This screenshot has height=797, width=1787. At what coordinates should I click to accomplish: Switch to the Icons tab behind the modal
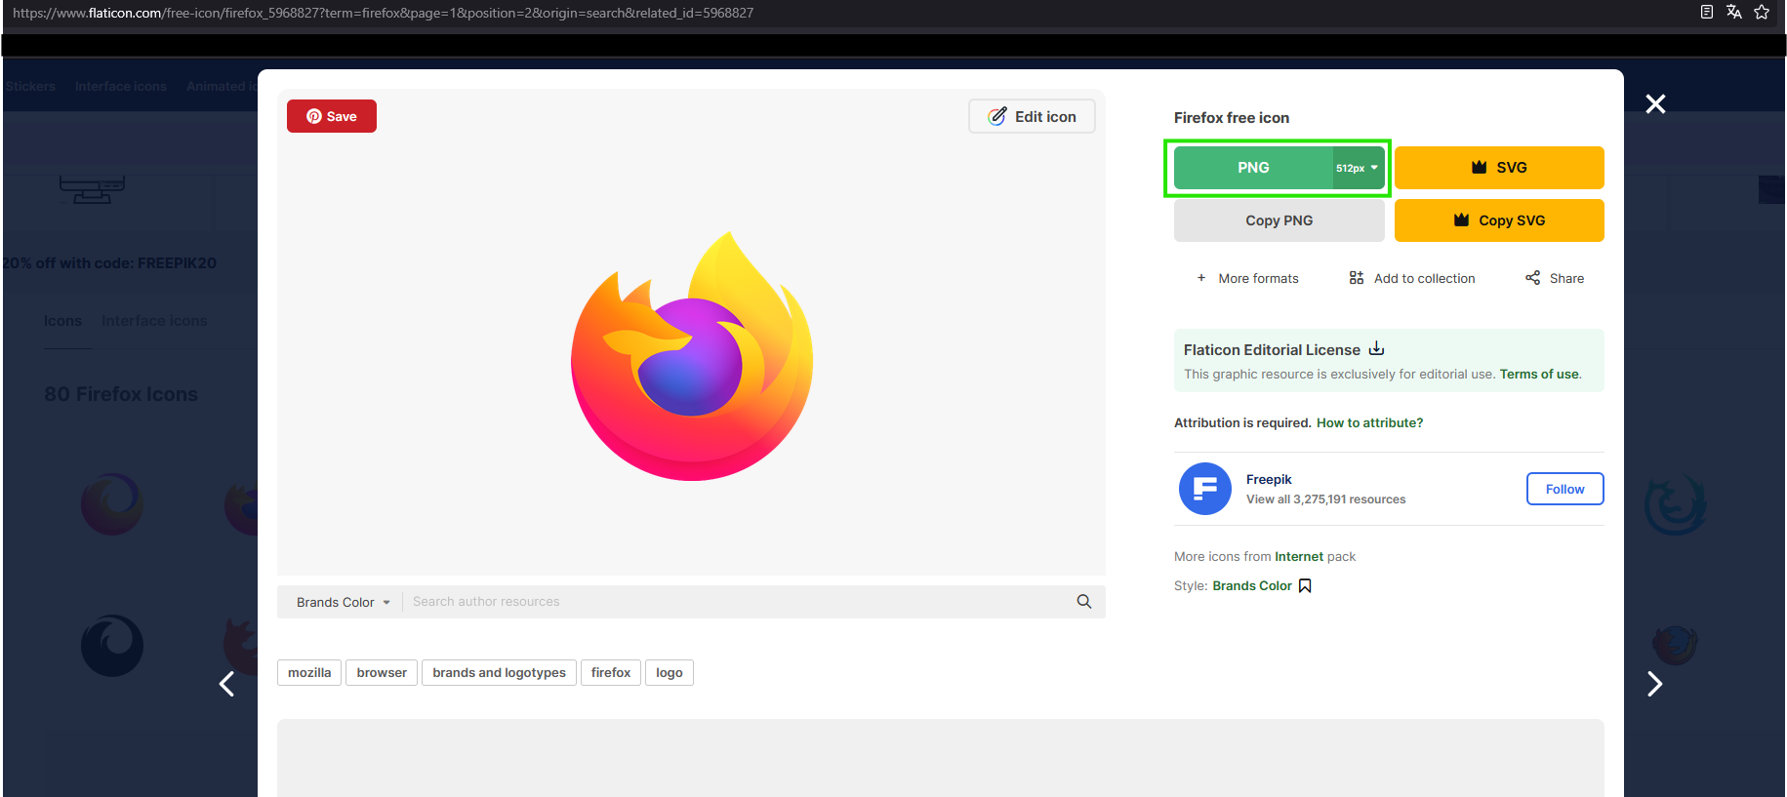(62, 321)
